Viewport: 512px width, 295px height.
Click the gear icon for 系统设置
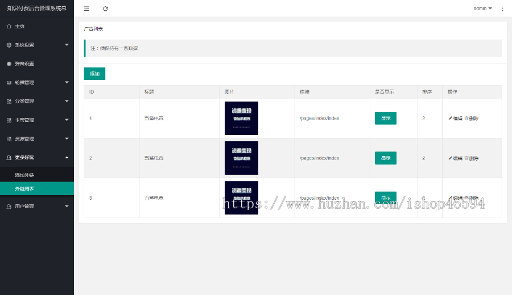9,45
